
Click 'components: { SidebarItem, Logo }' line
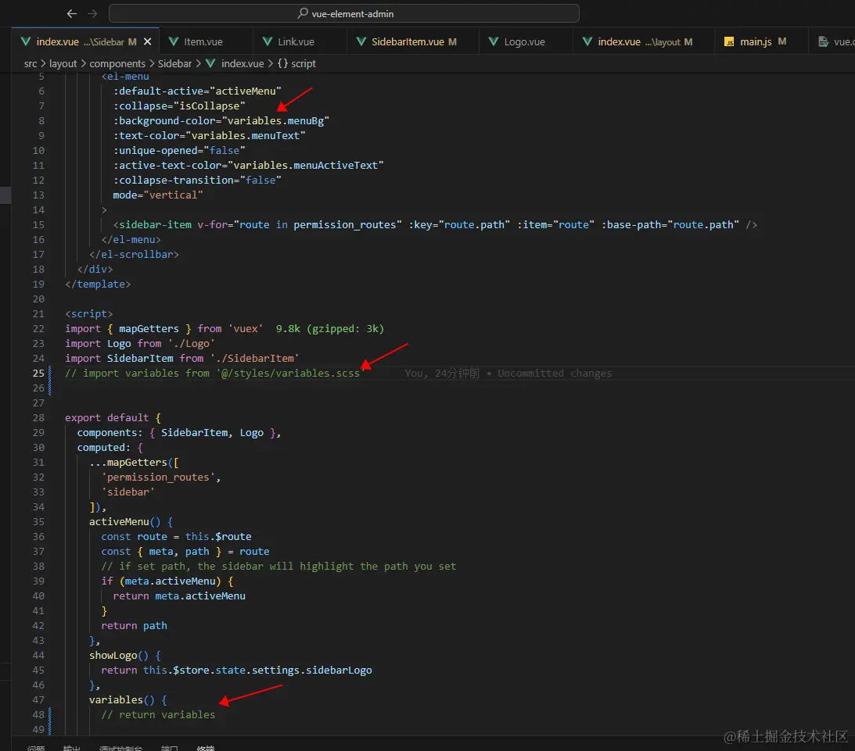(179, 433)
